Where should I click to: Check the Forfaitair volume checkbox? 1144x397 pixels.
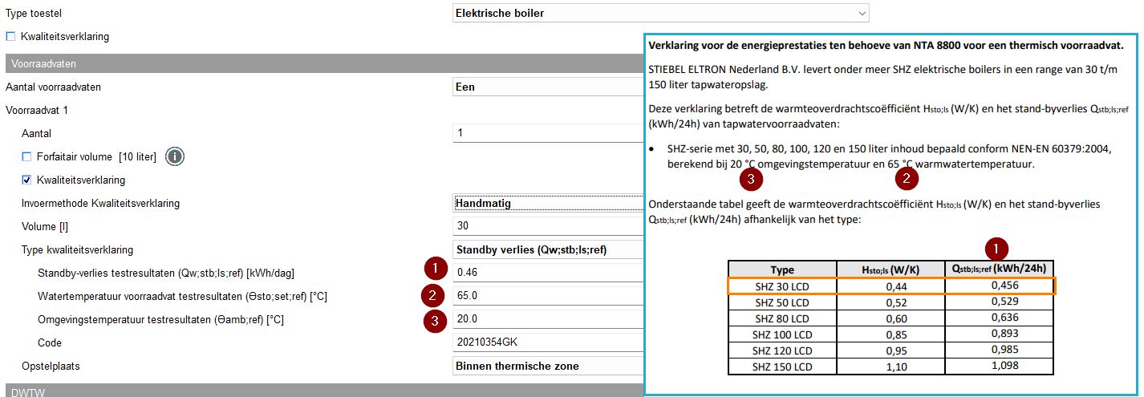click(26, 156)
